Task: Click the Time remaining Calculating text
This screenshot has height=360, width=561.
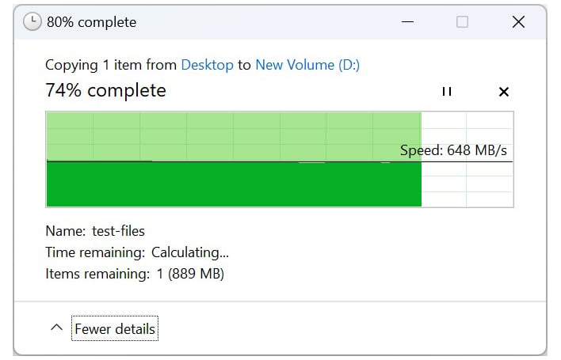Action: pos(137,252)
